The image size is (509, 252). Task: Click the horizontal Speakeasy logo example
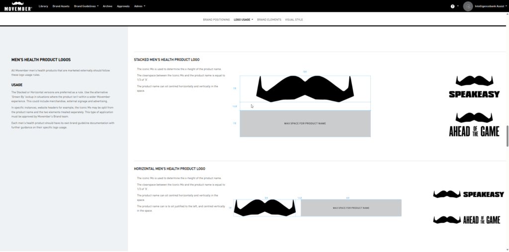(x=468, y=194)
